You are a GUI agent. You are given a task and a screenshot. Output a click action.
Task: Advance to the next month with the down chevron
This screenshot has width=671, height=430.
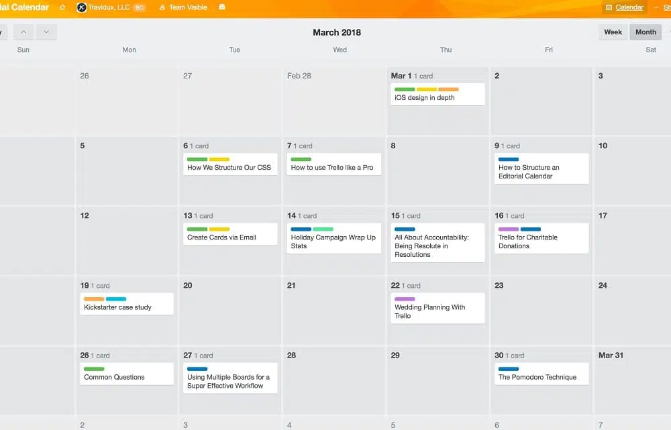pyautogui.click(x=46, y=32)
